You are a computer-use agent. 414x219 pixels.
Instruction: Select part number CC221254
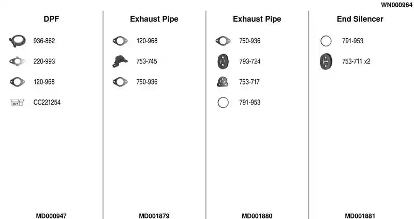[x=47, y=102]
